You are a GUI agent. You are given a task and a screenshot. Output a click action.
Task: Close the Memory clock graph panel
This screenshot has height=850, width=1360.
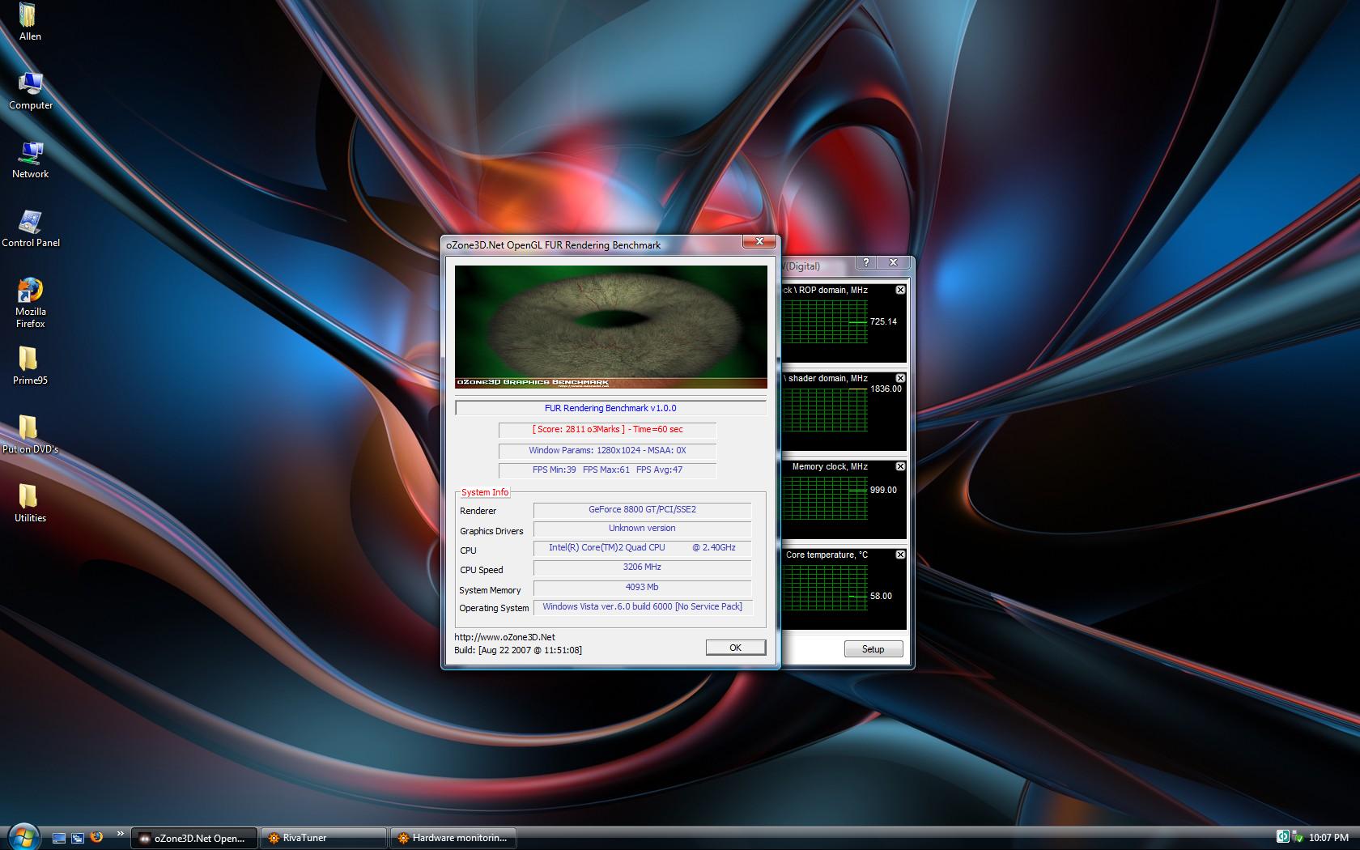click(x=900, y=466)
